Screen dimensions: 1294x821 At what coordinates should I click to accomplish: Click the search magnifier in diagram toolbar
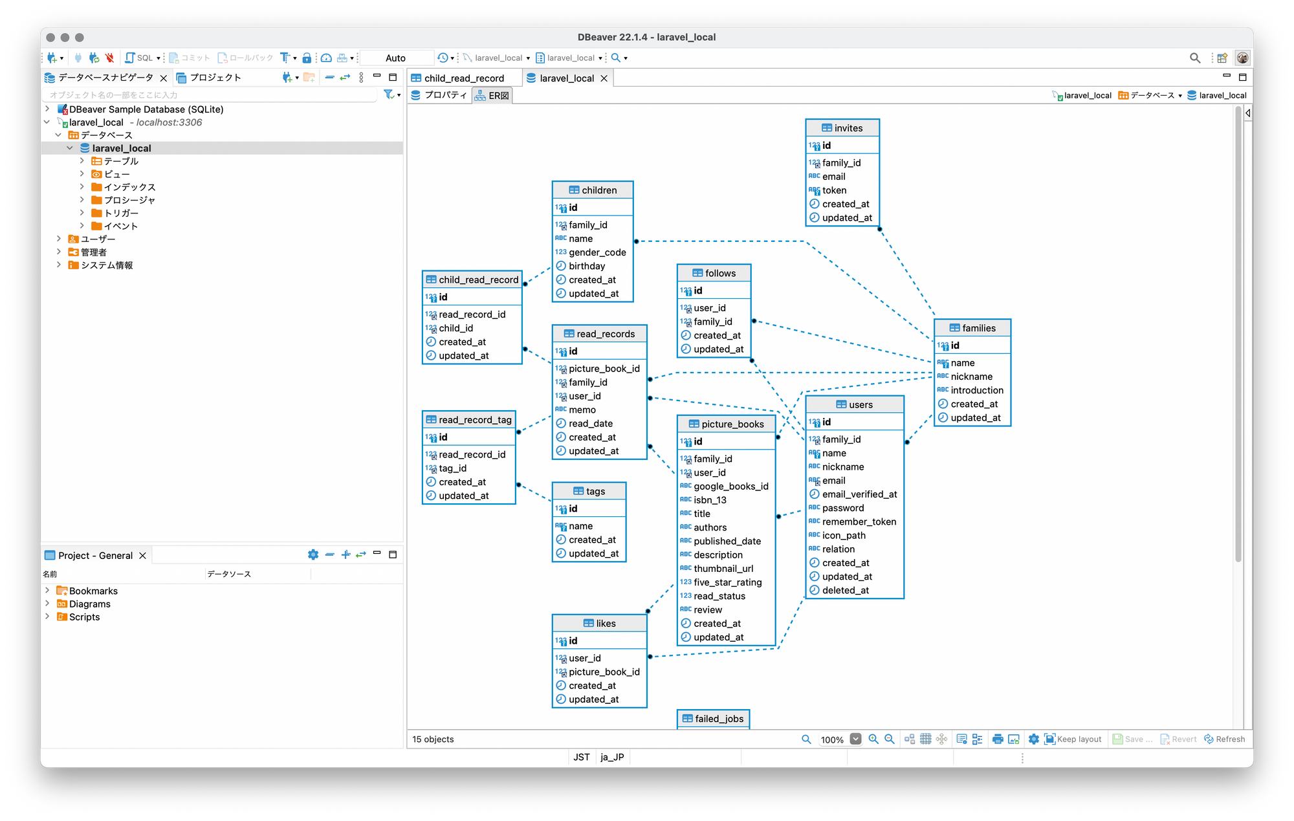tap(806, 739)
